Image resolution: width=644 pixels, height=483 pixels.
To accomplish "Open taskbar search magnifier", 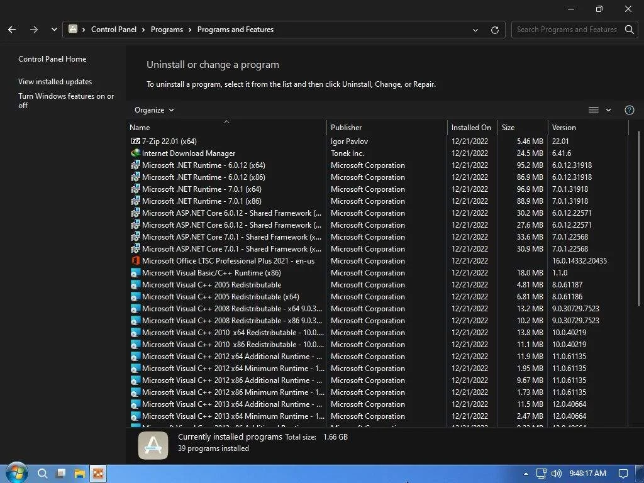I will click(x=42, y=474).
